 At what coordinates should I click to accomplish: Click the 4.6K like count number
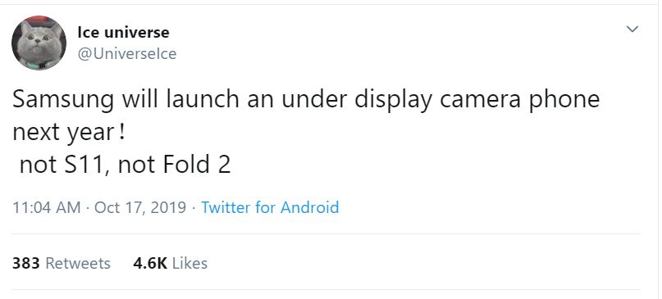pyautogui.click(x=150, y=263)
